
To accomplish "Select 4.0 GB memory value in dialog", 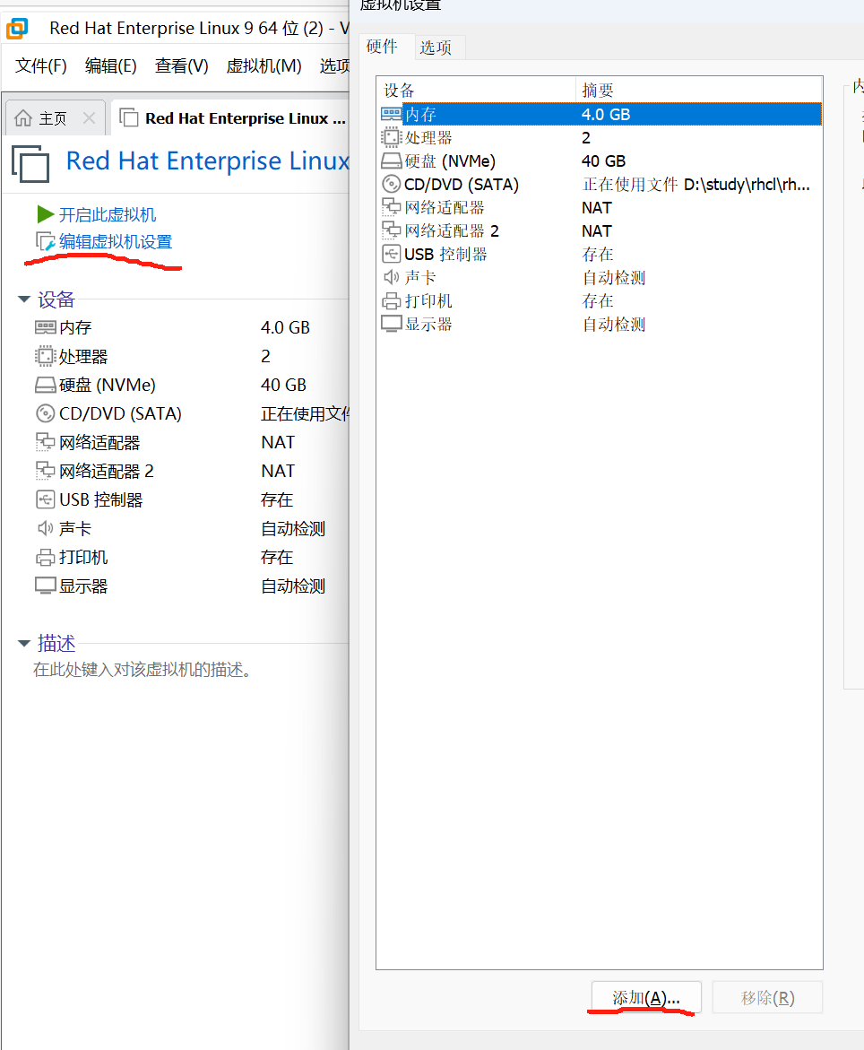I will pyautogui.click(x=606, y=115).
